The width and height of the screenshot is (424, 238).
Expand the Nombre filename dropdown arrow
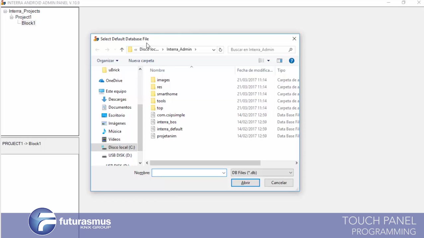[224, 173]
